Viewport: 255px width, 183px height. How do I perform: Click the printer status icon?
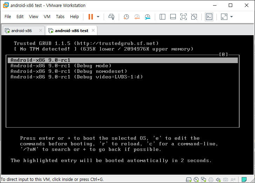pos(211,180)
